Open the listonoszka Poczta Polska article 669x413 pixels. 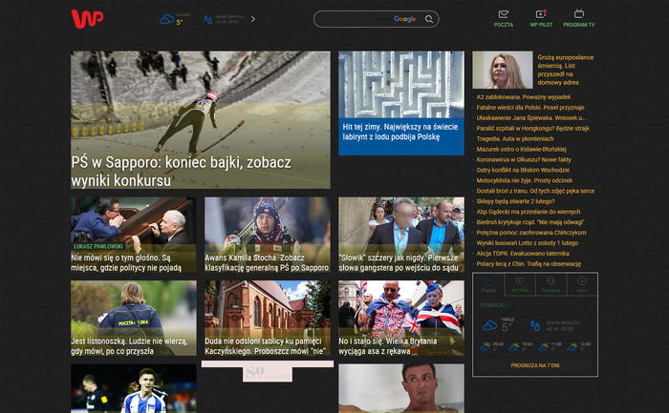pos(134,318)
